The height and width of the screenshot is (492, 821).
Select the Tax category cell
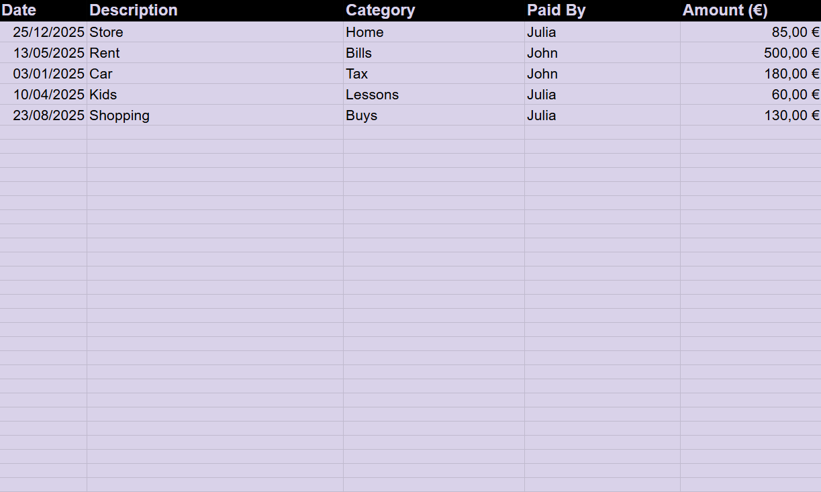[x=357, y=74]
